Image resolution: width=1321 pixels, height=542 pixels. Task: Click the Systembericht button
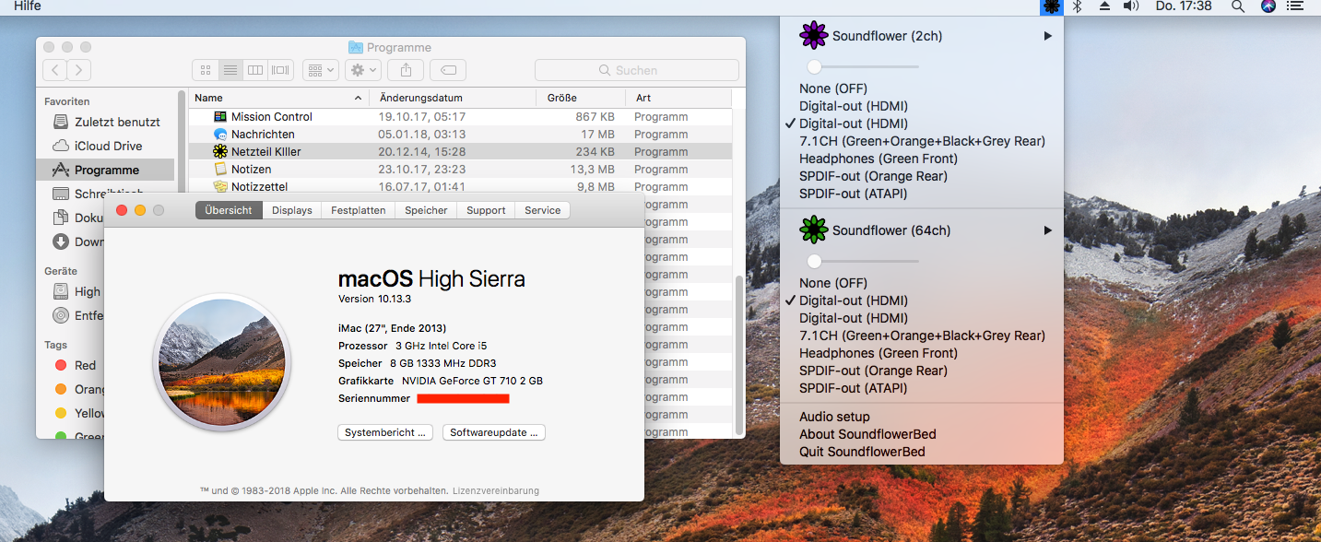pos(385,432)
